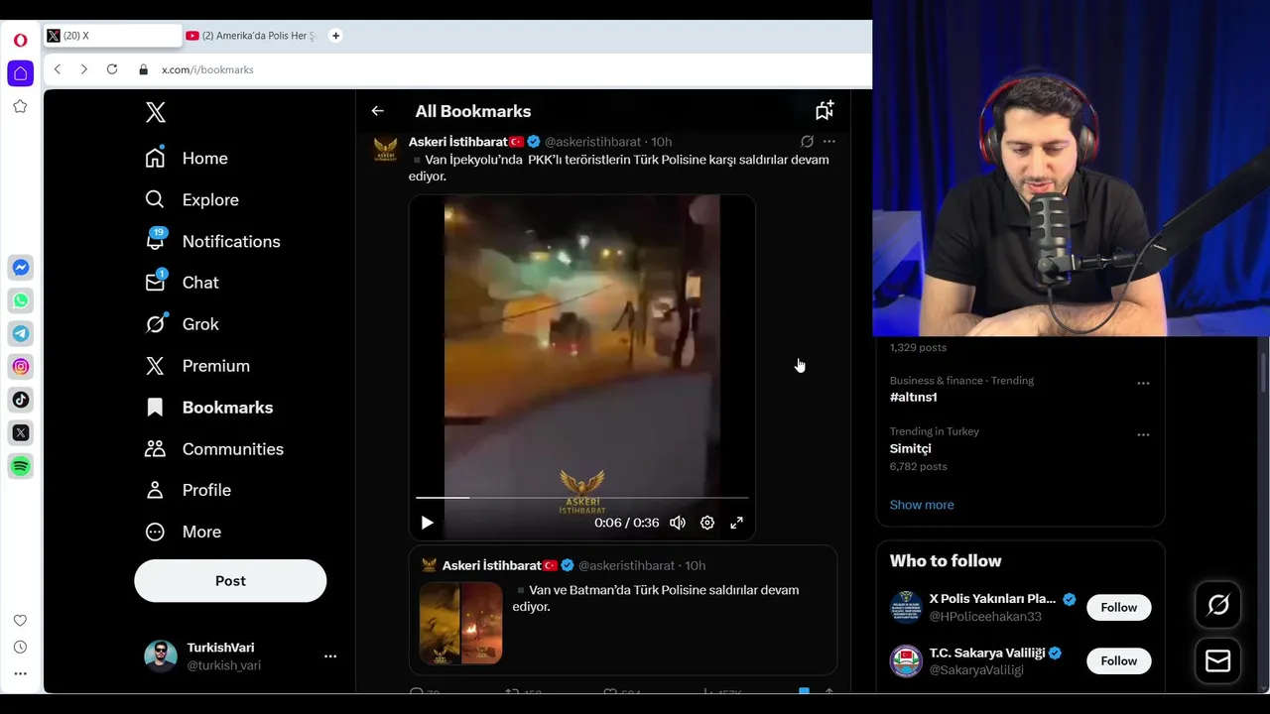Open Messenger in the Opera sidebar
Viewport: 1270px width, 714px height.
click(21, 268)
